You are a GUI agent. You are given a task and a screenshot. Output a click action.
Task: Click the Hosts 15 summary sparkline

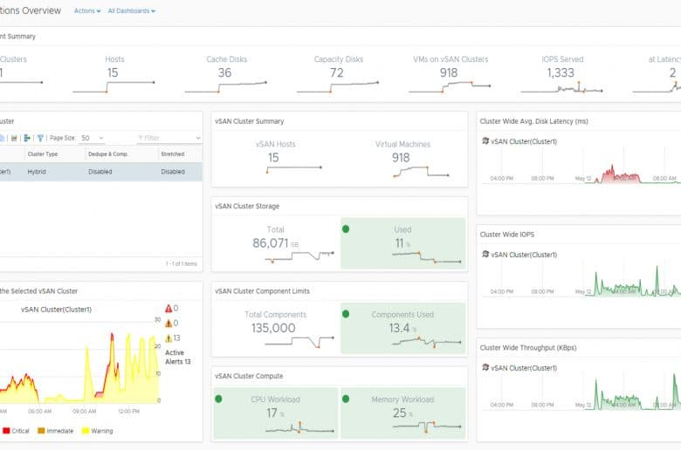(113, 87)
